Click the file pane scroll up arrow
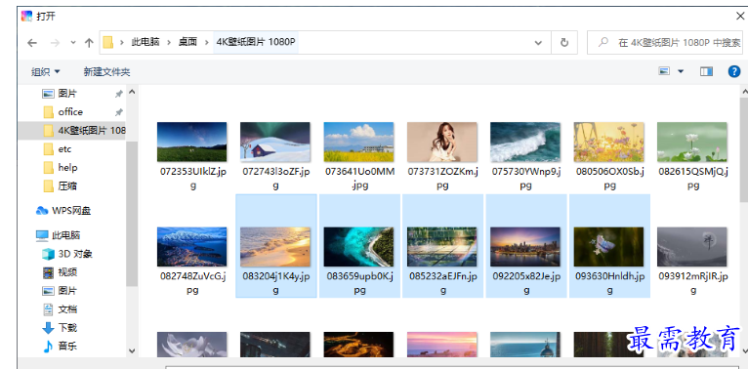The width and height of the screenshot is (748, 369). pyautogui.click(x=744, y=92)
